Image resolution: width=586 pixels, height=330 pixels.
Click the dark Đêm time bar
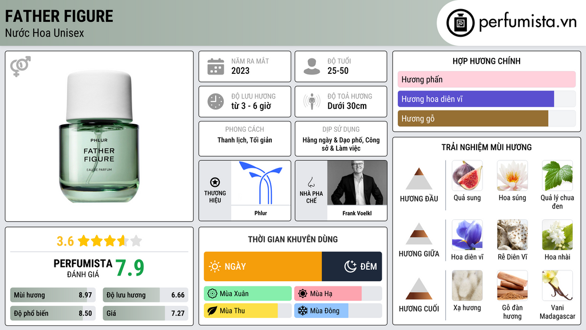(352, 266)
